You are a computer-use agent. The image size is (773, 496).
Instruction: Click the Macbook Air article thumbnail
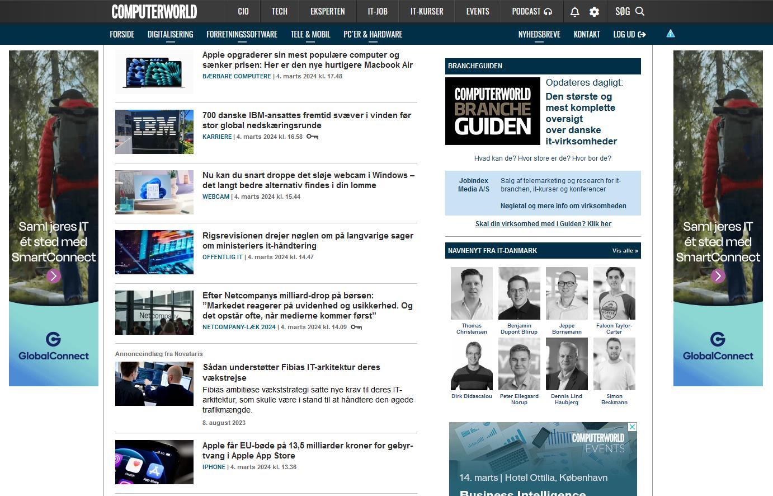(x=154, y=72)
